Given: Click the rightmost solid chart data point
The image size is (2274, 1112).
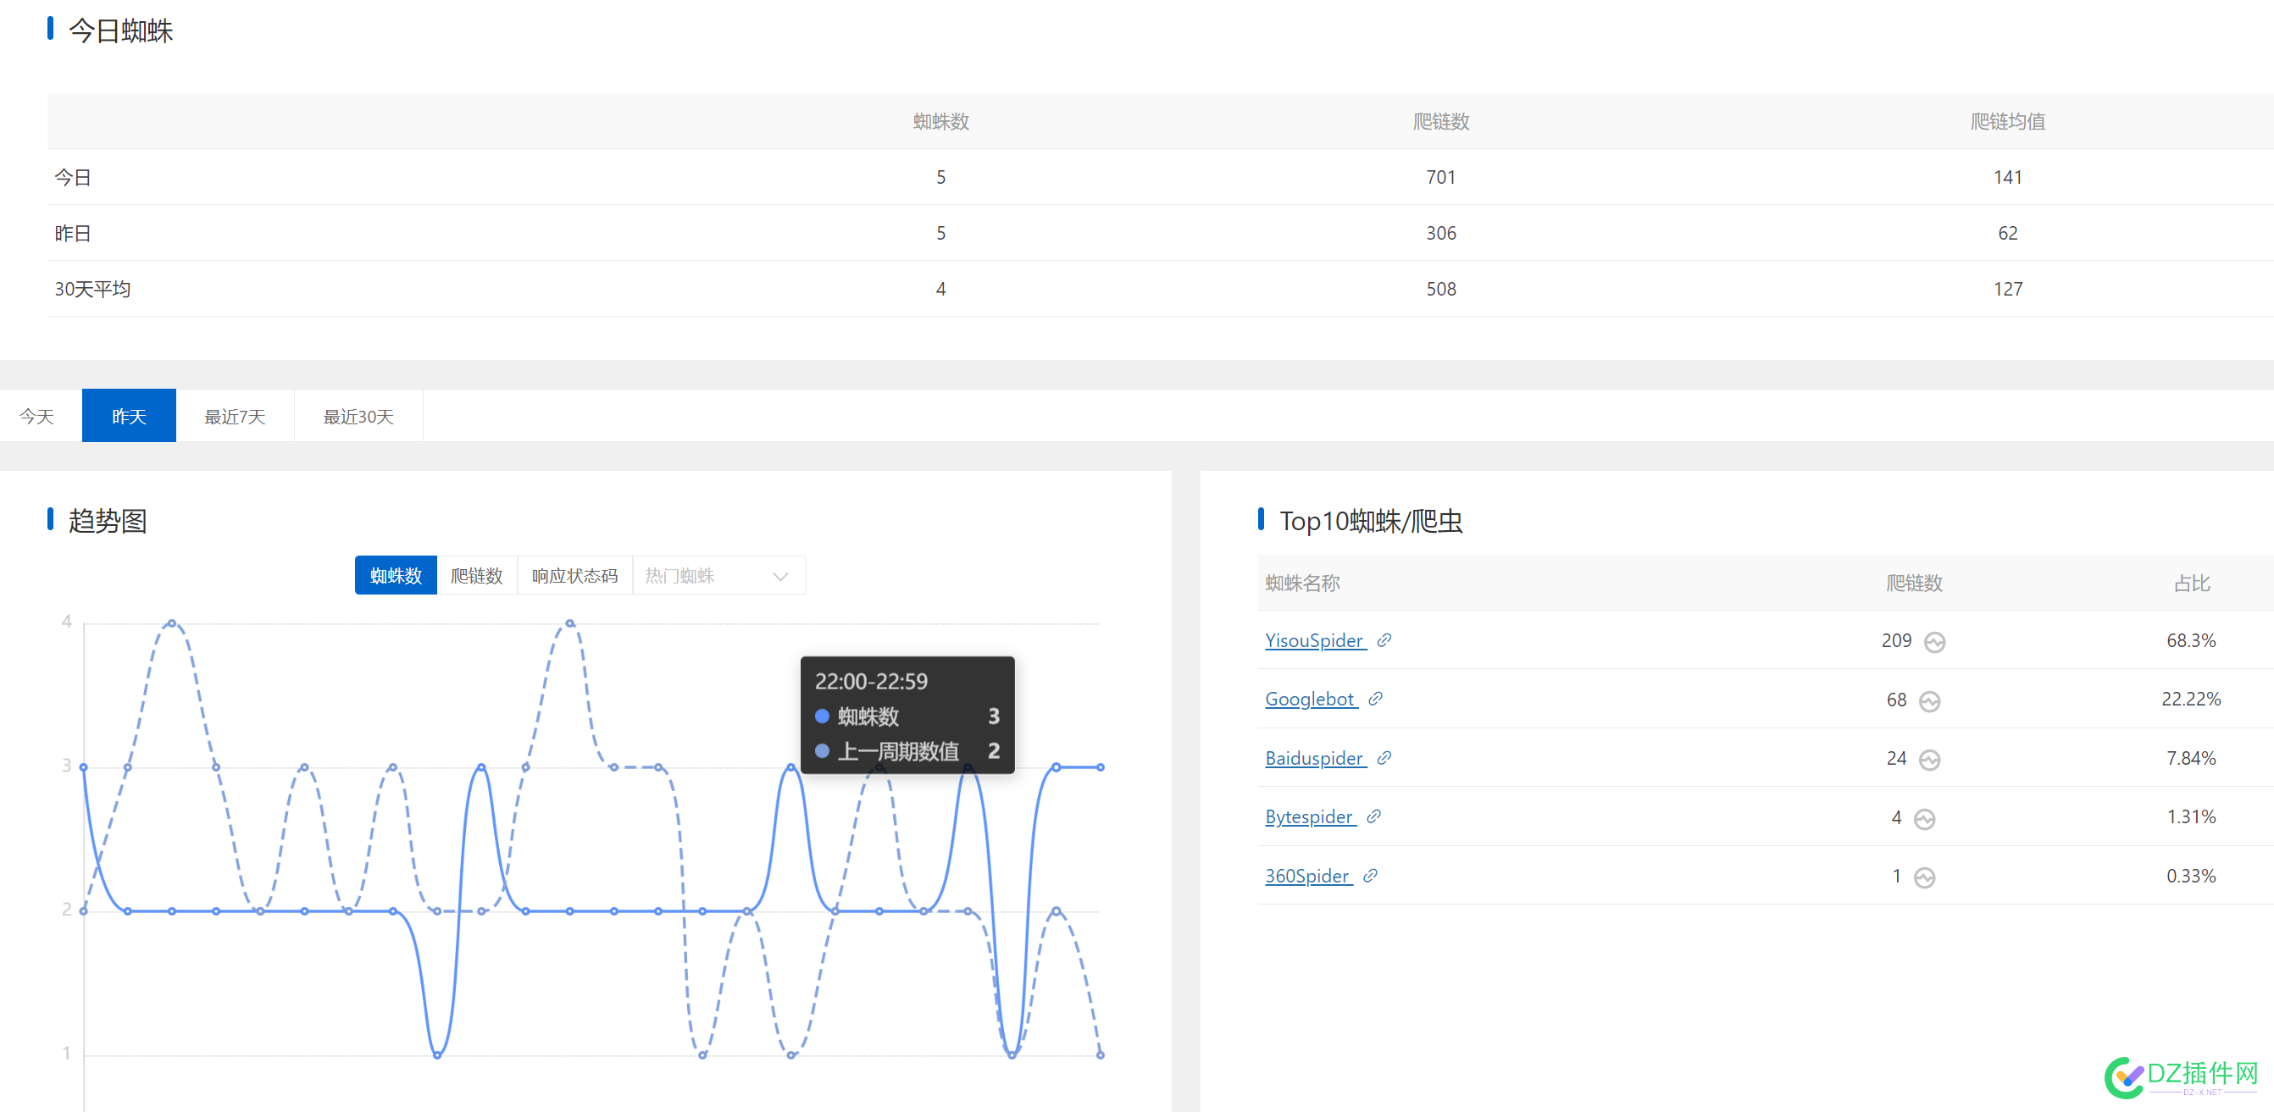Looking at the screenshot, I should 1100,767.
